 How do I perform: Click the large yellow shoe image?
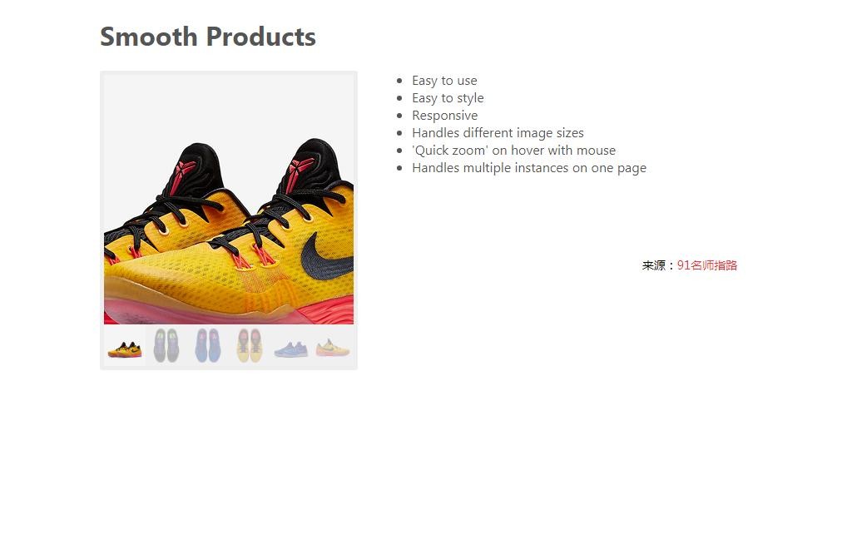(x=229, y=200)
